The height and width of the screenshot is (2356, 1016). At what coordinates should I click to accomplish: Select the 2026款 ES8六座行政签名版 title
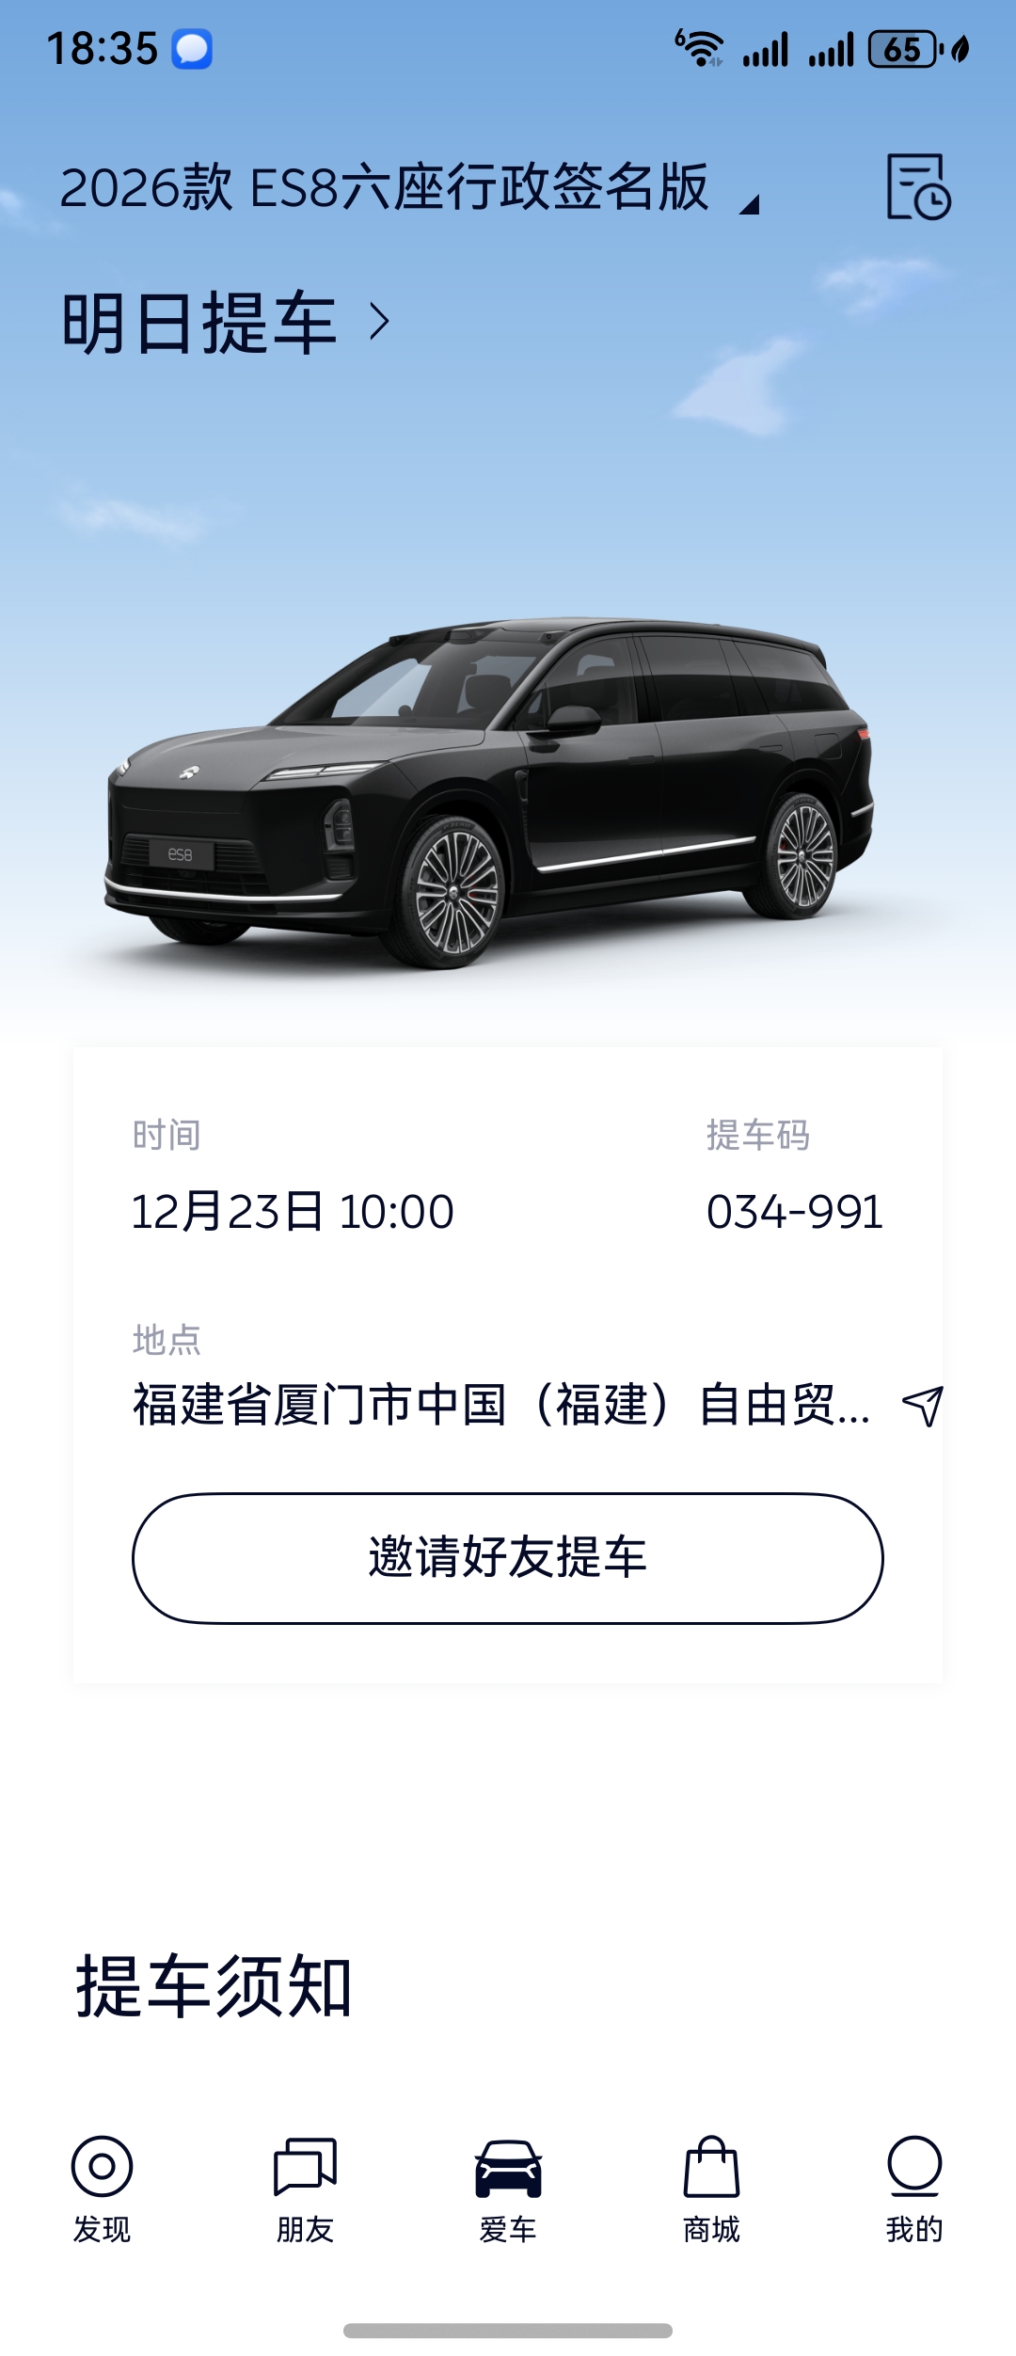384,186
